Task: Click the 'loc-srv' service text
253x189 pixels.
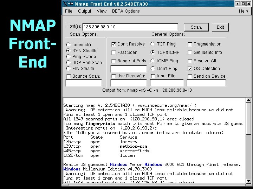Action: [129, 142]
